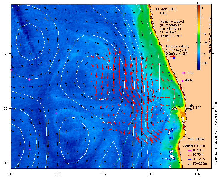219x177 pixels.
Task: Click the color bar at value 0.05
Action: point(199,63)
